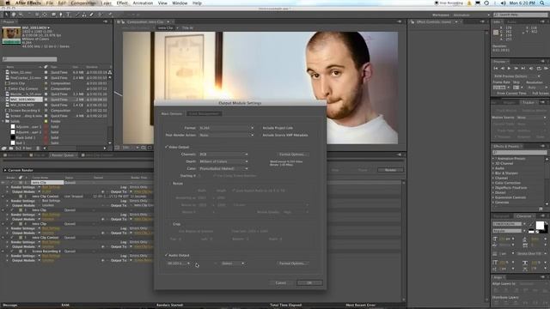Viewport: 550px width, 309px height.
Task: Click the Project panel search field
Action: pyautogui.click(x=30, y=59)
